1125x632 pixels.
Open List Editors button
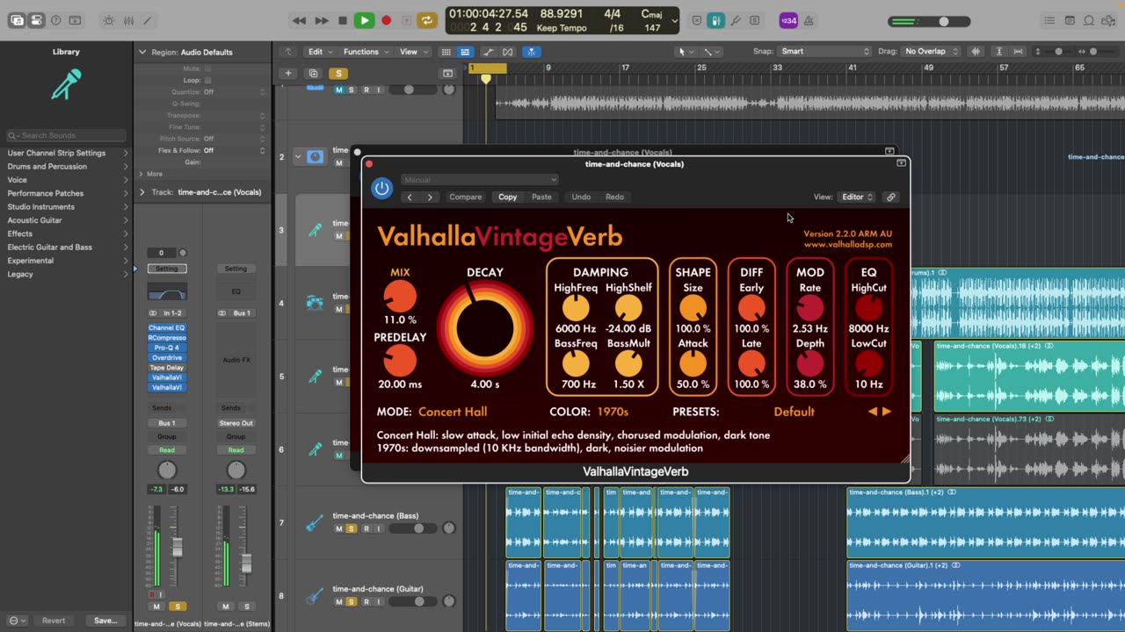pos(1049,20)
